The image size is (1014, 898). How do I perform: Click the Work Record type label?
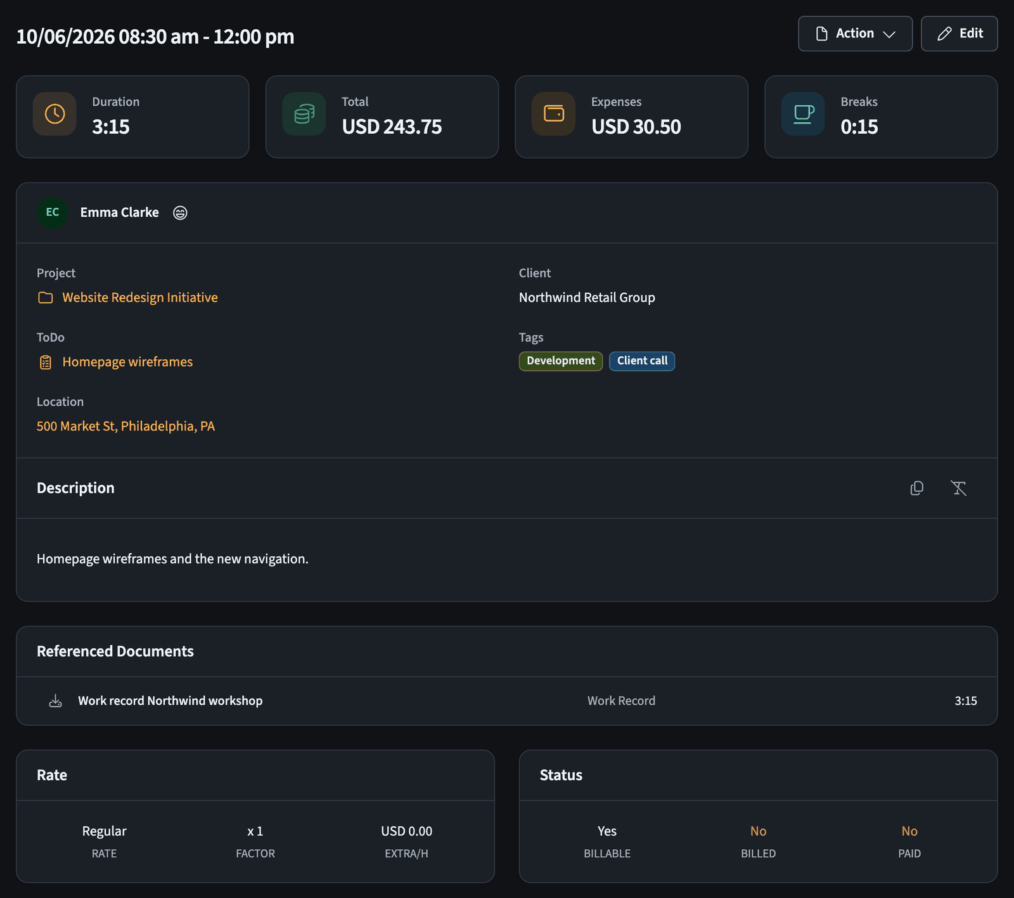pyautogui.click(x=621, y=701)
